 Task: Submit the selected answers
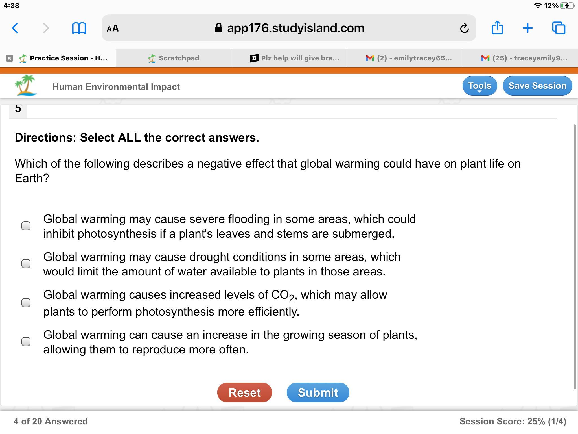[318, 392]
